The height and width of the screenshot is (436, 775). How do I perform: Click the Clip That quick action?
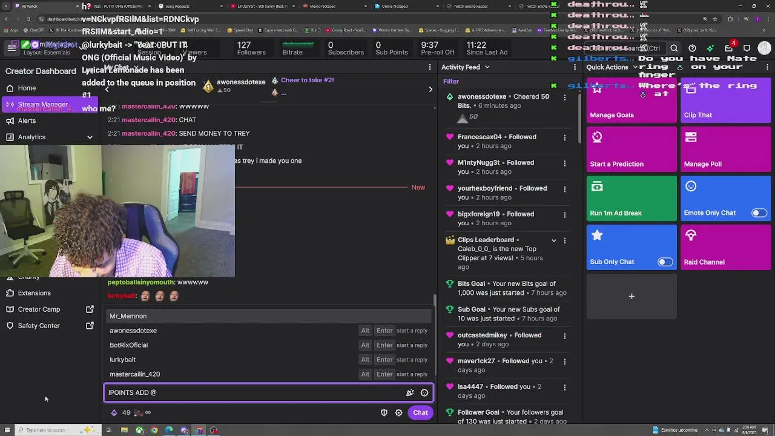pyautogui.click(x=725, y=99)
